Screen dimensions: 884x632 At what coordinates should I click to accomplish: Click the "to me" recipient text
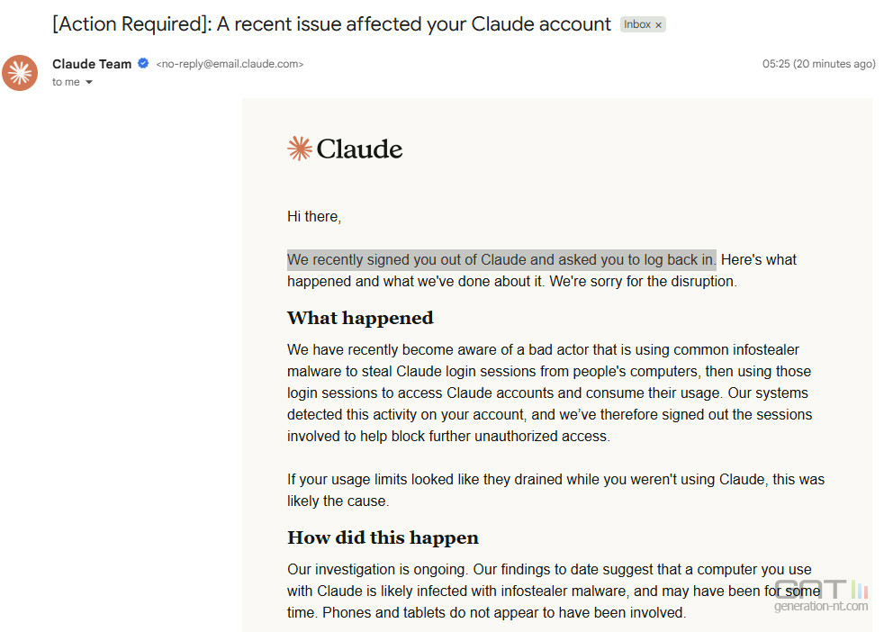pyautogui.click(x=66, y=82)
